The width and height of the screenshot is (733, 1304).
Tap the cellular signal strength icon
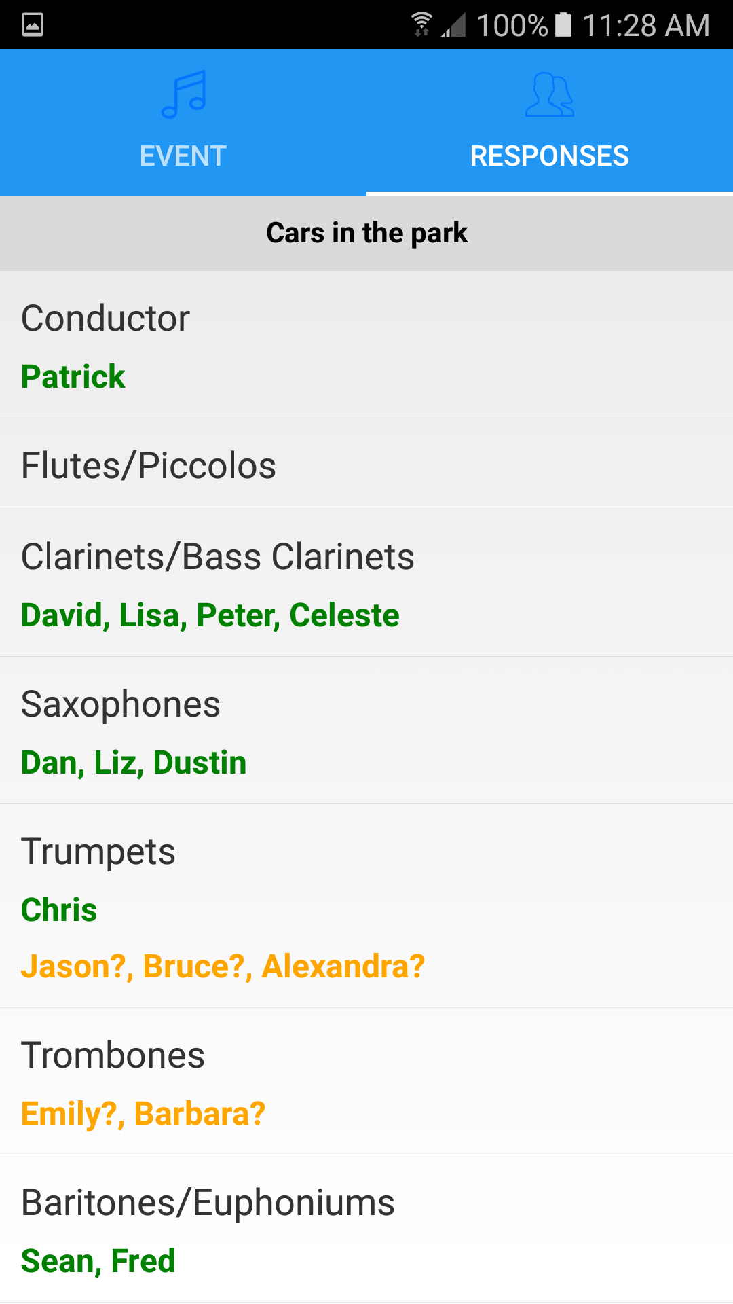click(453, 25)
